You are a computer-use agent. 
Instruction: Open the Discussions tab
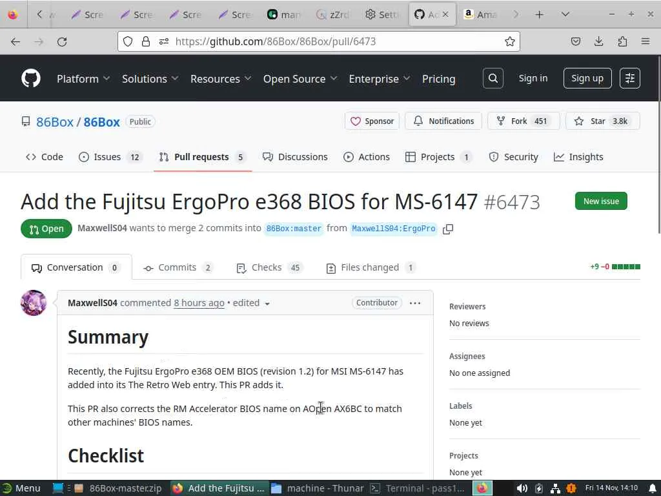click(x=294, y=157)
